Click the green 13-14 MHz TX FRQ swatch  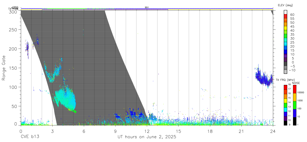coord(285,105)
